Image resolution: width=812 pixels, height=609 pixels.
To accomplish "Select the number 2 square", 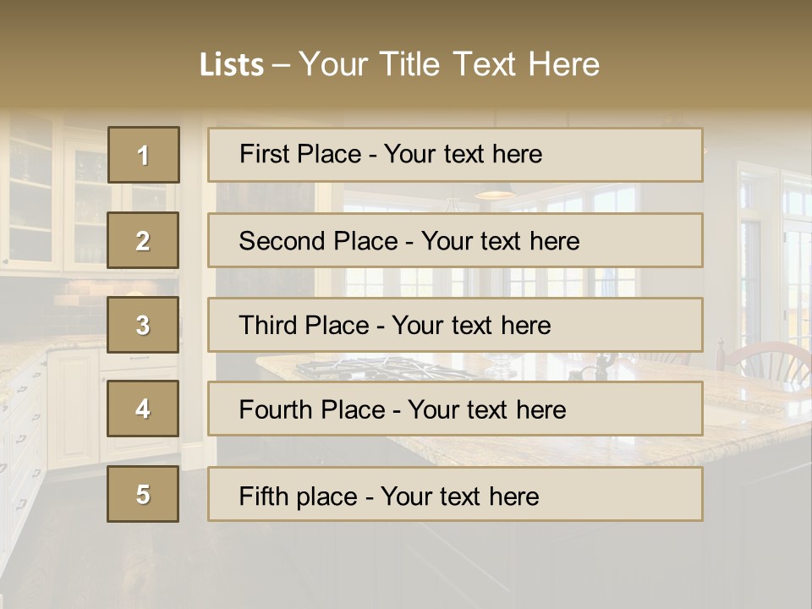I will [144, 240].
